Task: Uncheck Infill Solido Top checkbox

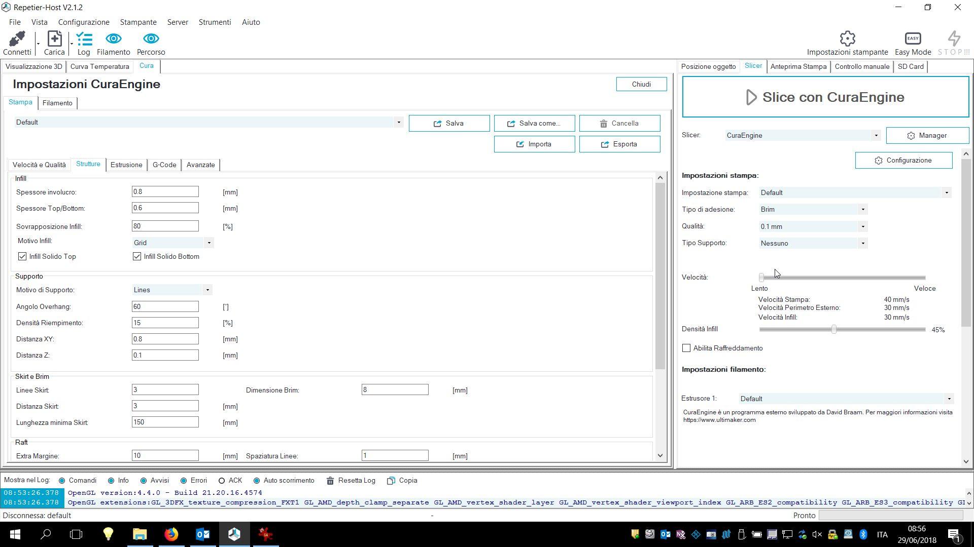Action: [x=22, y=257]
